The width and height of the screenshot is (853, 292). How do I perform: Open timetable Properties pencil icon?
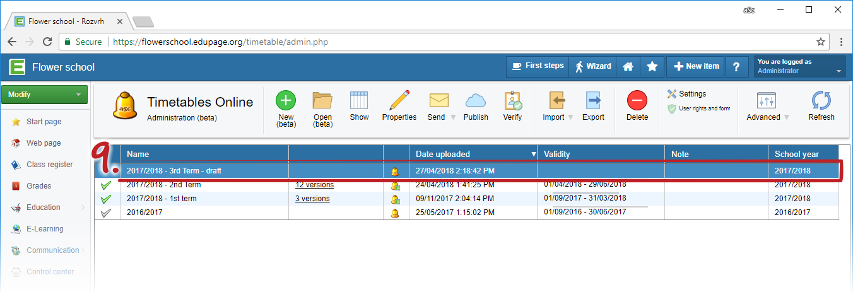coord(399,101)
